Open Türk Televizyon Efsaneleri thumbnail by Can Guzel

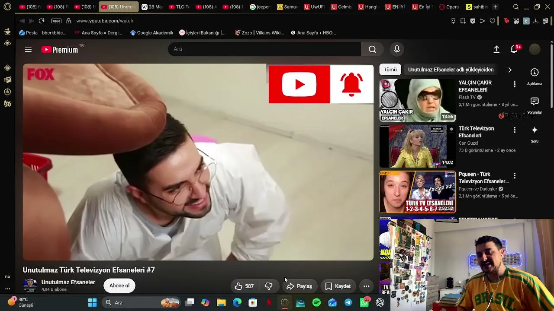(417, 146)
